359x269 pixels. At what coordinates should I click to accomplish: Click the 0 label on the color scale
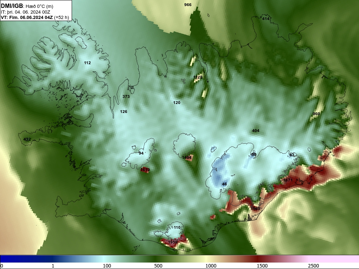(2, 266)
